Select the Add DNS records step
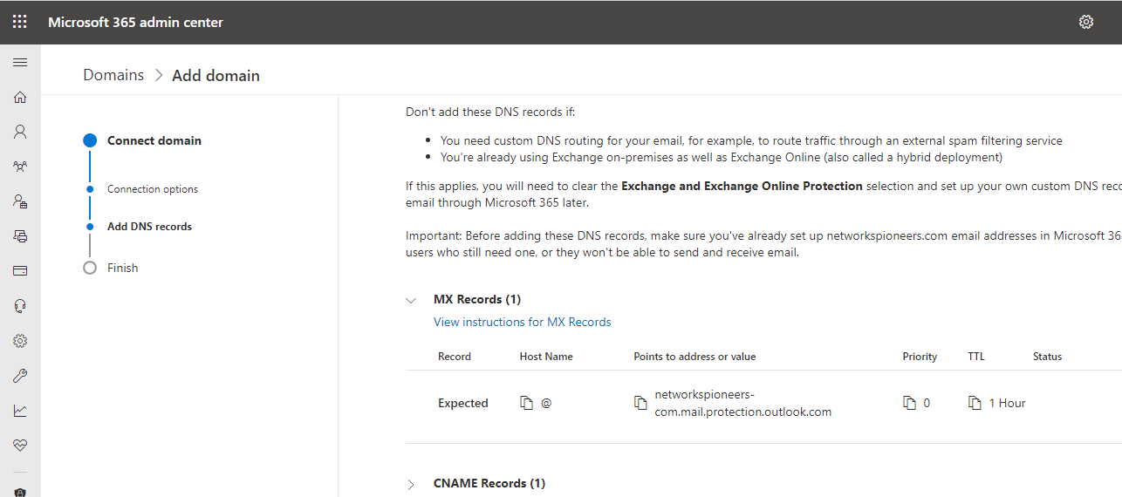Viewport: 1122px width, 497px height. point(149,227)
